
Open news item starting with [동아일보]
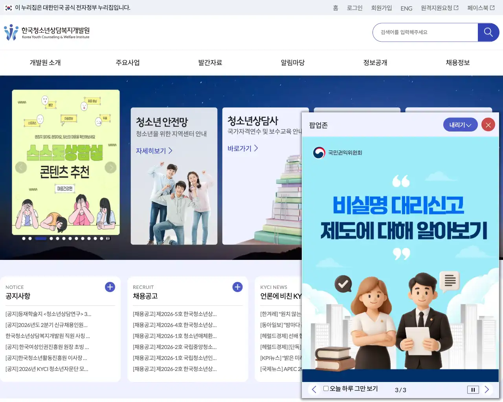[x=281, y=325]
